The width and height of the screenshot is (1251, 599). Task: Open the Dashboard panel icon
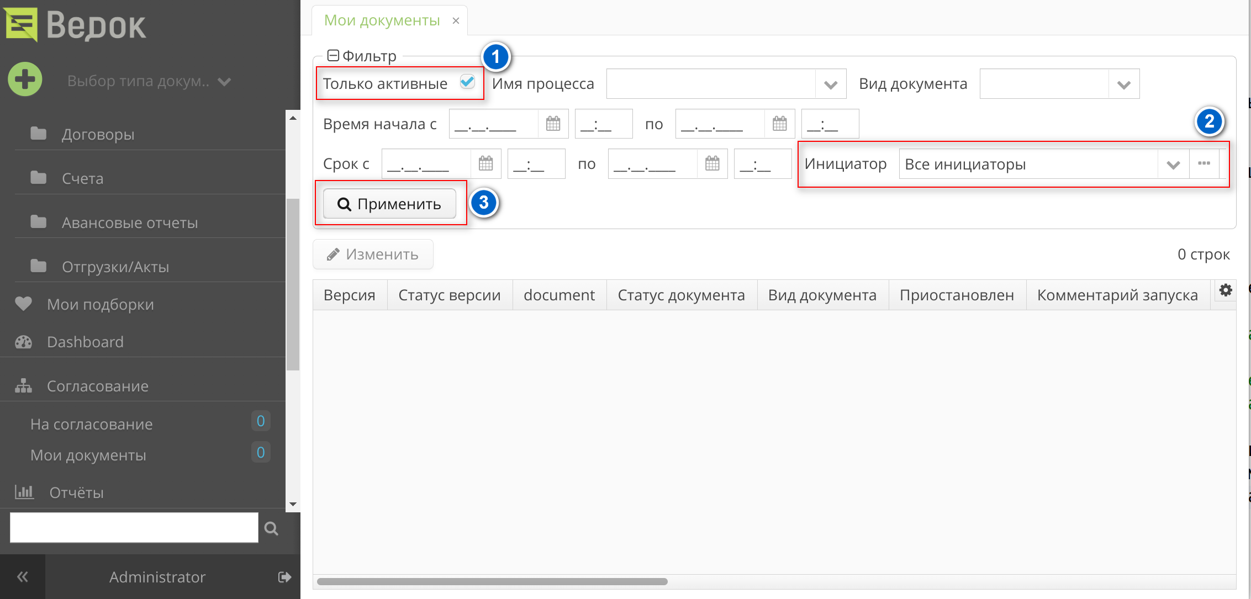coord(23,342)
